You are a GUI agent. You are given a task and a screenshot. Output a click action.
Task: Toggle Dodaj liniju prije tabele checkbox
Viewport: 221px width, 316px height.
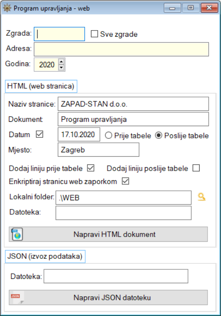(x=90, y=168)
